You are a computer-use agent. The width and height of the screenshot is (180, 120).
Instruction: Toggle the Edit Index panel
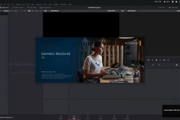31,7
